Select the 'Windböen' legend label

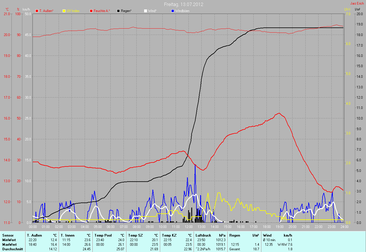182,11
